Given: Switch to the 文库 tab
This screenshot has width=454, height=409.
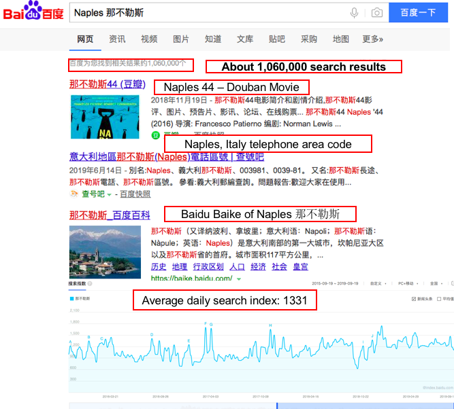Looking at the screenshot, I should pyautogui.click(x=245, y=39).
